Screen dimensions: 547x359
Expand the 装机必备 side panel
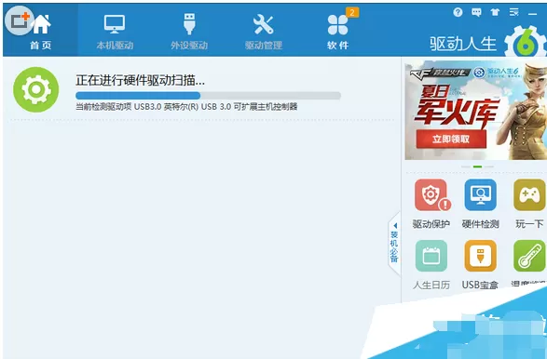pyautogui.click(x=394, y=244)
